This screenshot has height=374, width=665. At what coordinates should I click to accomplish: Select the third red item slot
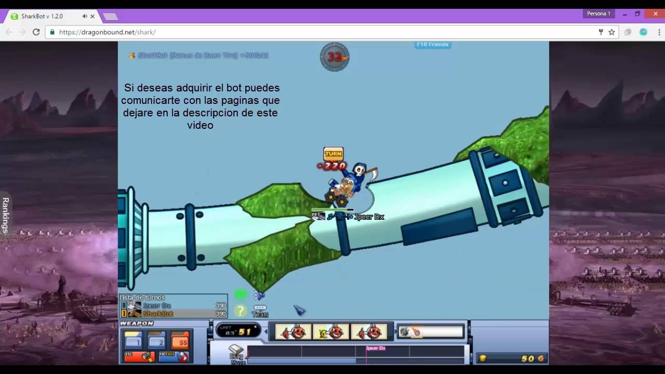tap(369, 331)
